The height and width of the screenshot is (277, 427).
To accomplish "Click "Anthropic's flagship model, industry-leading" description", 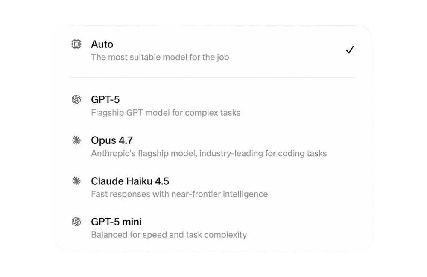I will (x=209, y=154).
